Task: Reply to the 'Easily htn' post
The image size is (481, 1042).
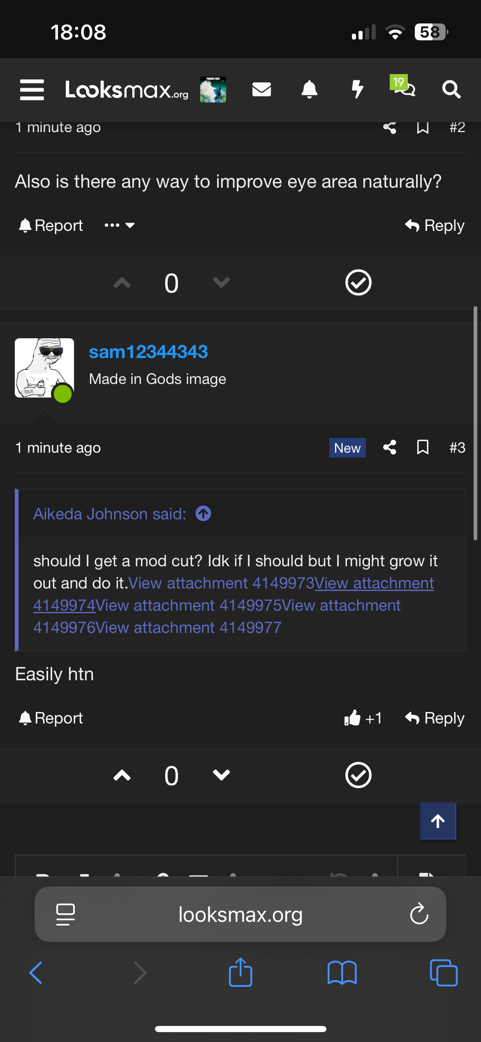Action: (435, 718)
